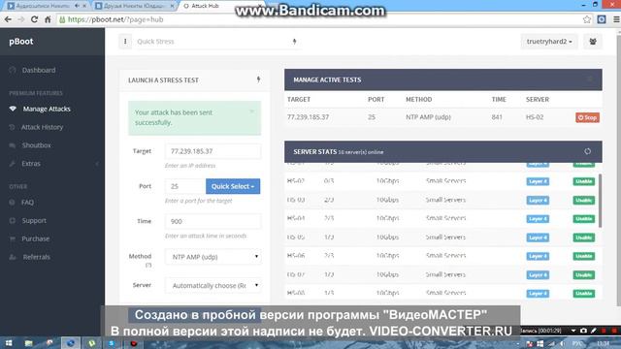Click the Launch a Stress Test lightning icon
Viewport: 621px width, 349px height.
click(x=258, y=79)
